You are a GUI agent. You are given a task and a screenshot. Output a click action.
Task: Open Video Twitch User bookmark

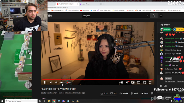(146, 10)
